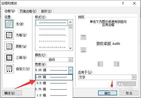Select the 0.75 磅 width option
This screenshot has height=98, width=141.
[x=54, y=89]
